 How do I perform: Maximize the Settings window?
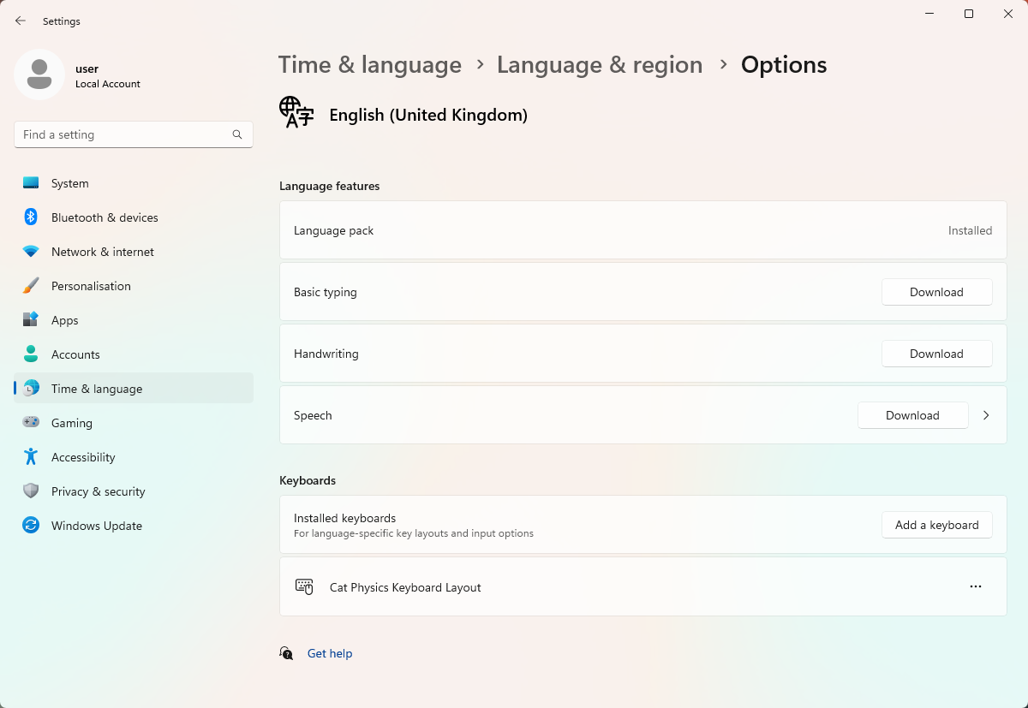click(969, 14)
